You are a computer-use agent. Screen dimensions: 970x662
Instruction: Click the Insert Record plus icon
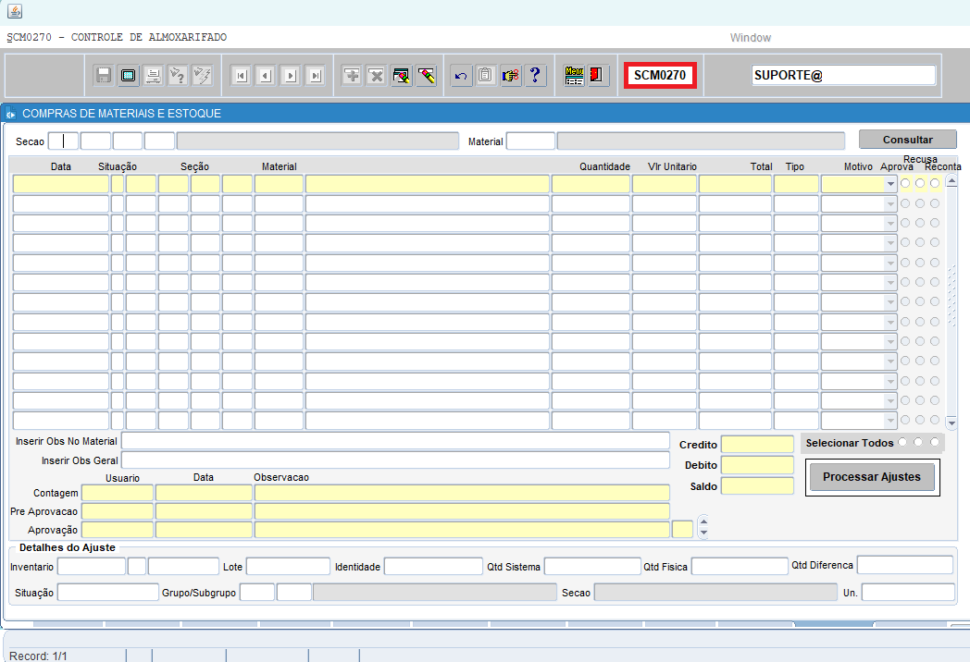[352, 76]
